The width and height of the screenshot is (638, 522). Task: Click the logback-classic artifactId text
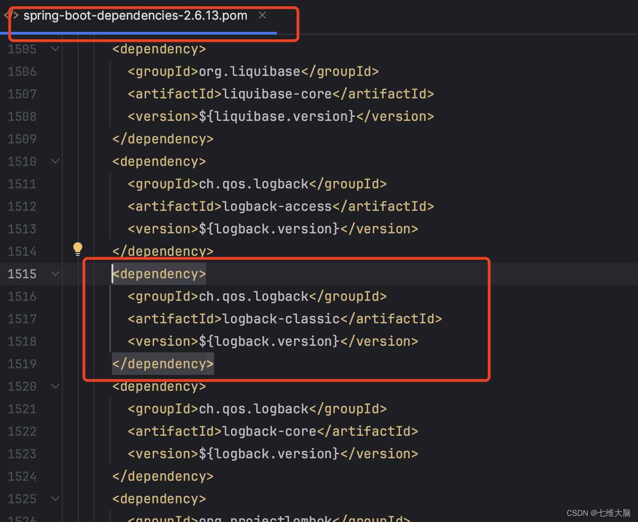281,319
